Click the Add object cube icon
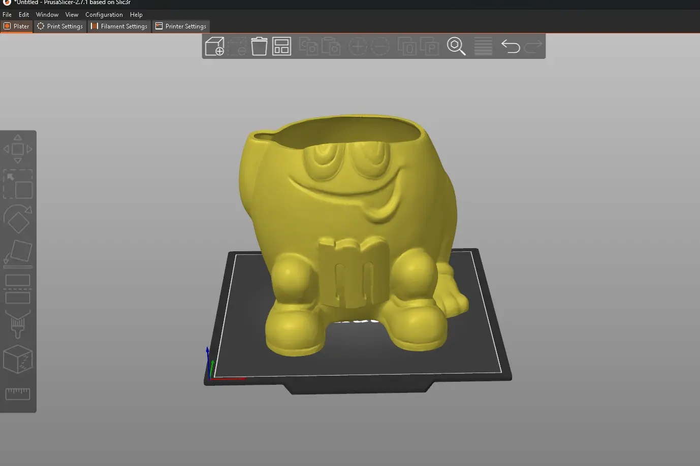The image size is (700, 466). pos(214,46)
